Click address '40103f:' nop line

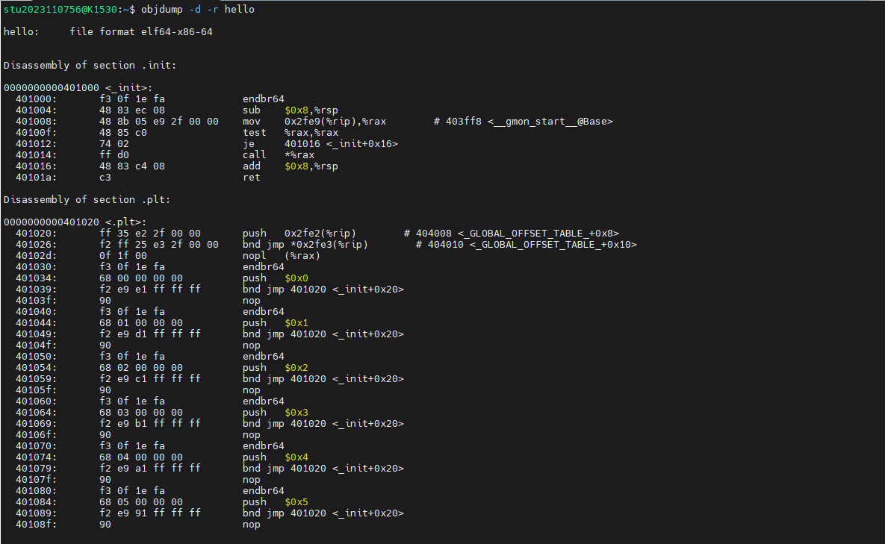coord(36,301)
